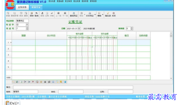Increment the 凭证号 number spinner
The image size is (179, 105).
coord(27,28)
